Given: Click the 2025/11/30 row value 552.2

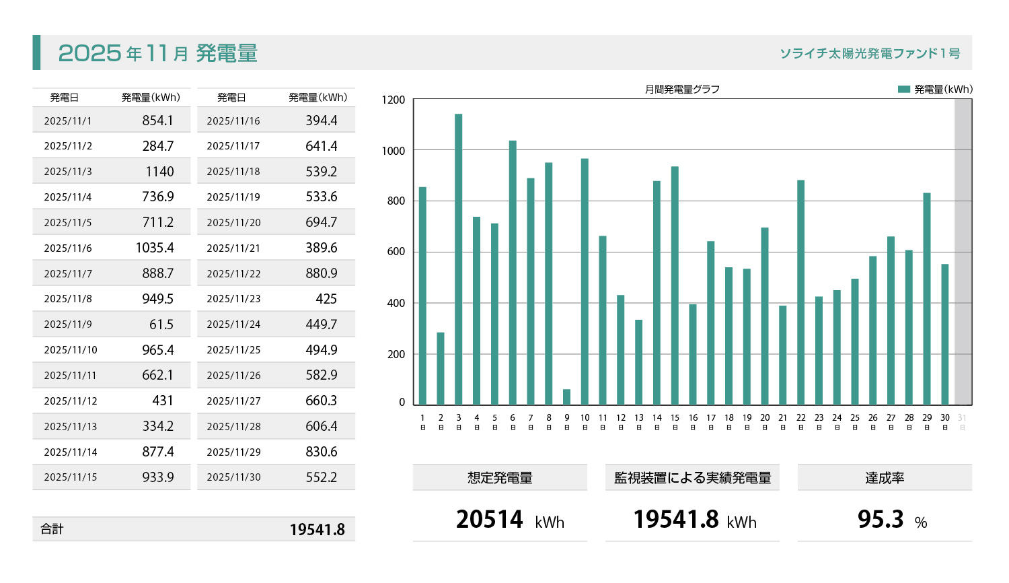Looking at the screenshot, I should point(321,477).
